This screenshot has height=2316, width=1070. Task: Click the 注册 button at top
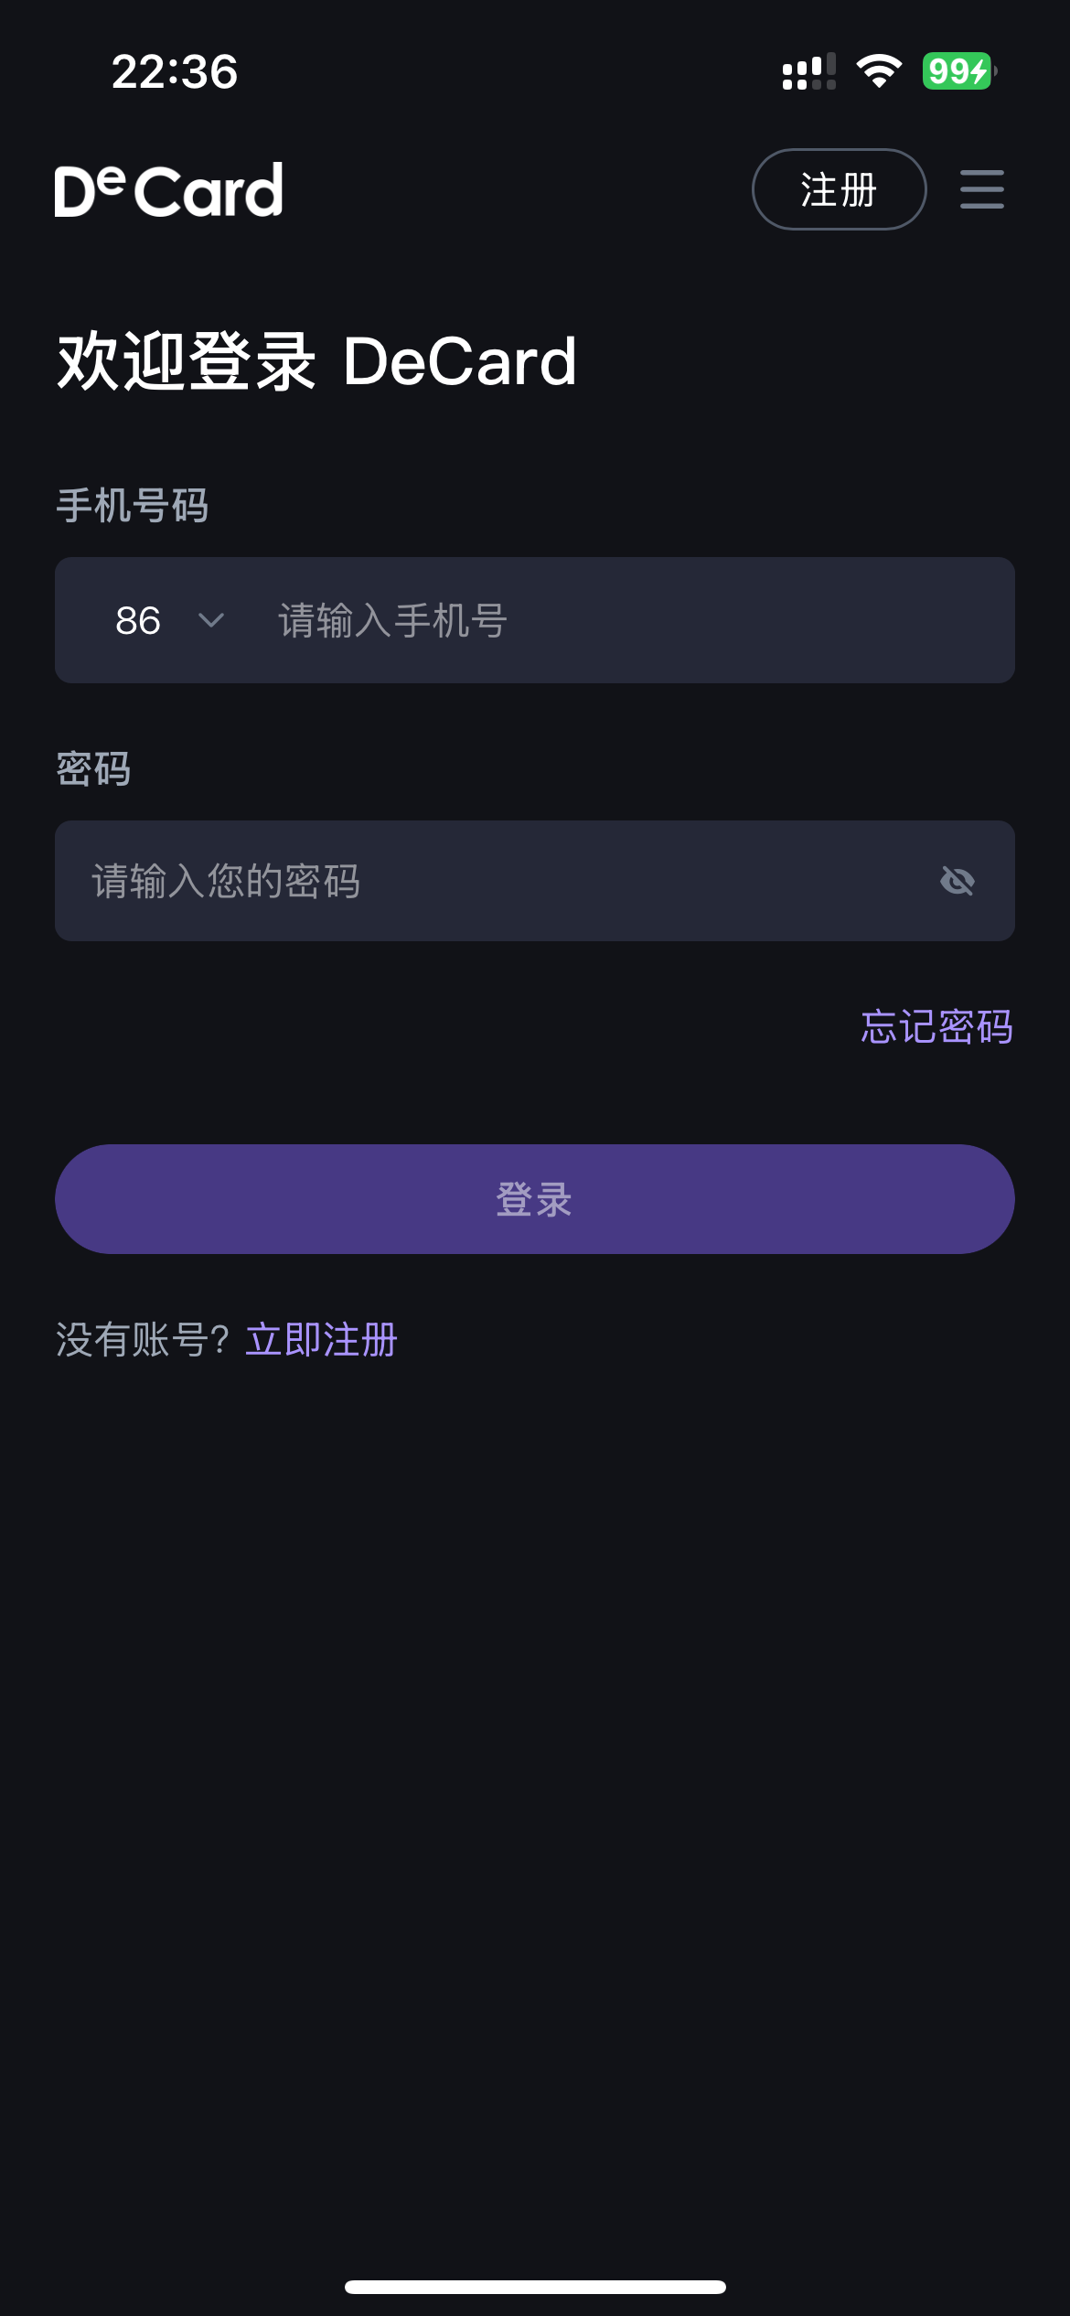[839, 189]
